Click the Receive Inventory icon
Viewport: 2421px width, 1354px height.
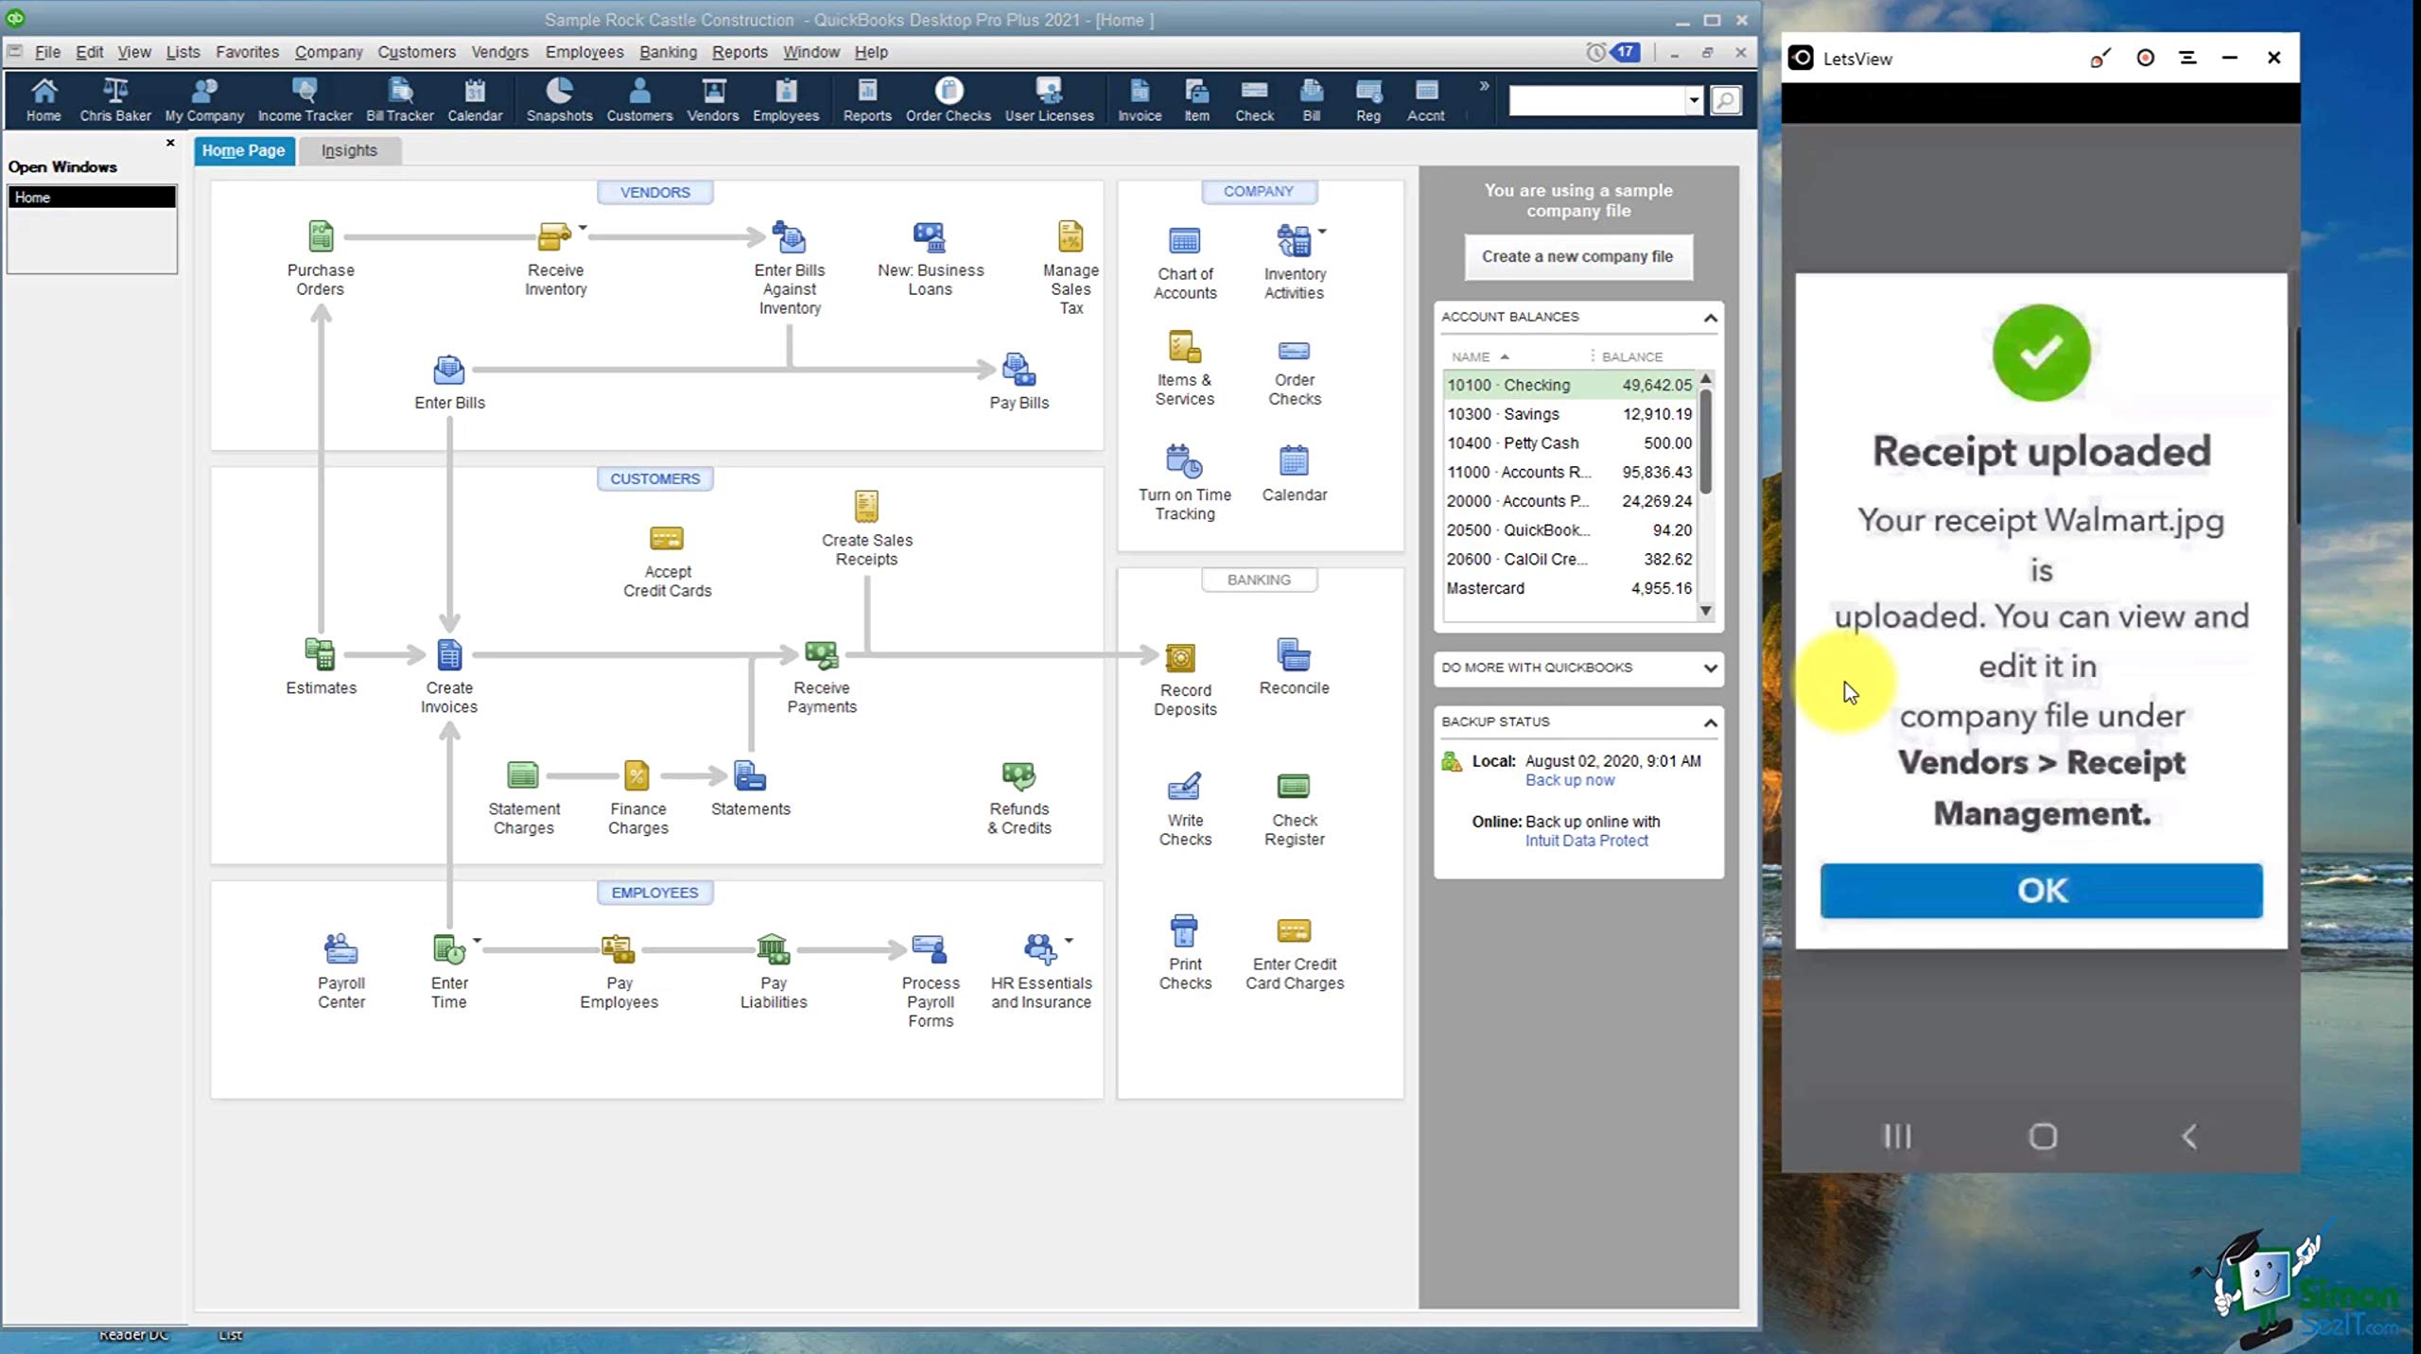[x=554, y=236]
